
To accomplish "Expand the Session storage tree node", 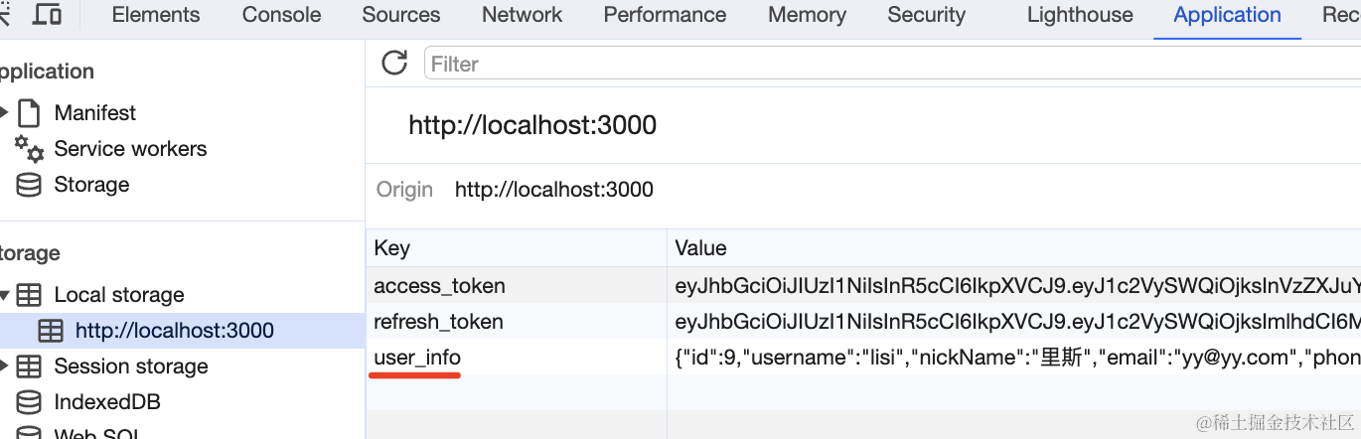I will click(x=5, y=366).
